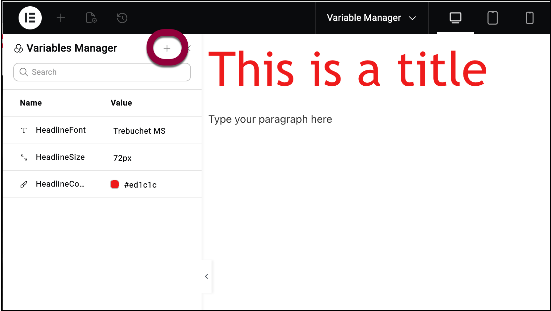Open the page settings document icon
The height and width of the screenshot is (311, 551).
tap(91, 18)
